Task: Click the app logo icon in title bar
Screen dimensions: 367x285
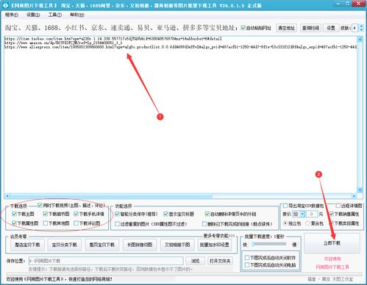Action: point(5,5)
